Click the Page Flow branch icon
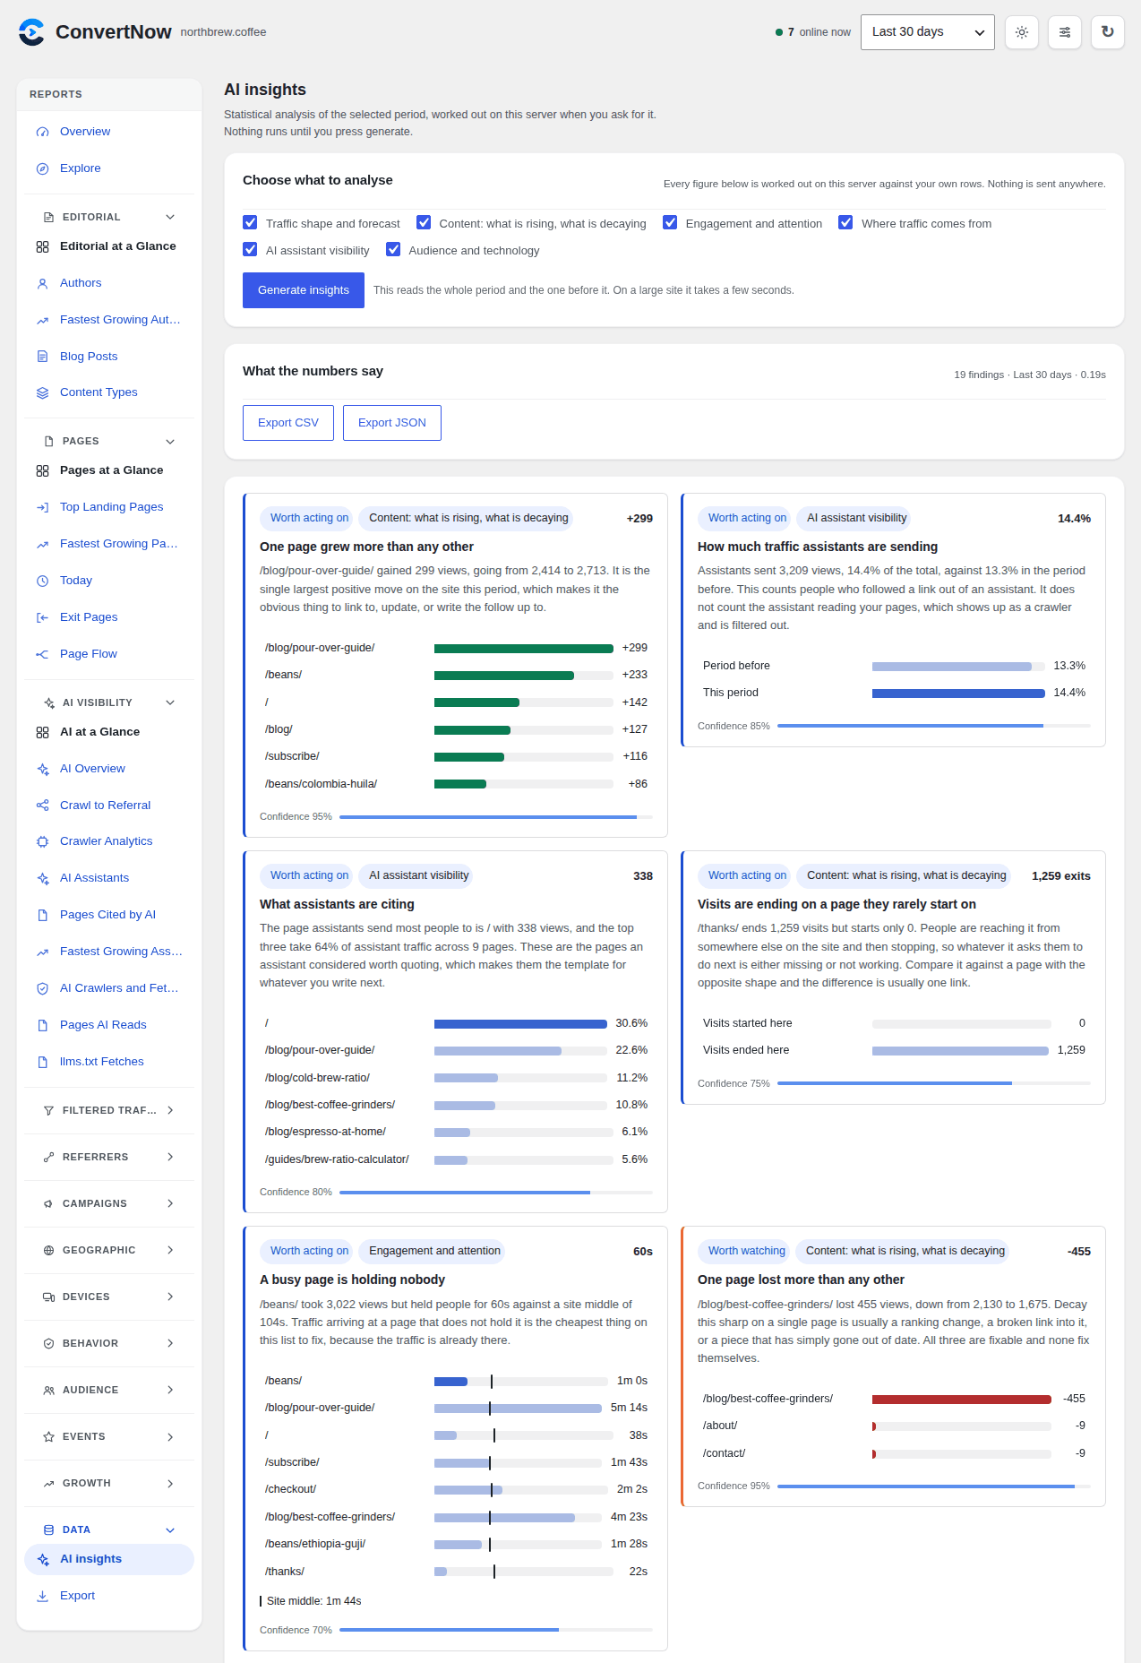This screenshot has width=1141, height=1663. tap(42, 654)
